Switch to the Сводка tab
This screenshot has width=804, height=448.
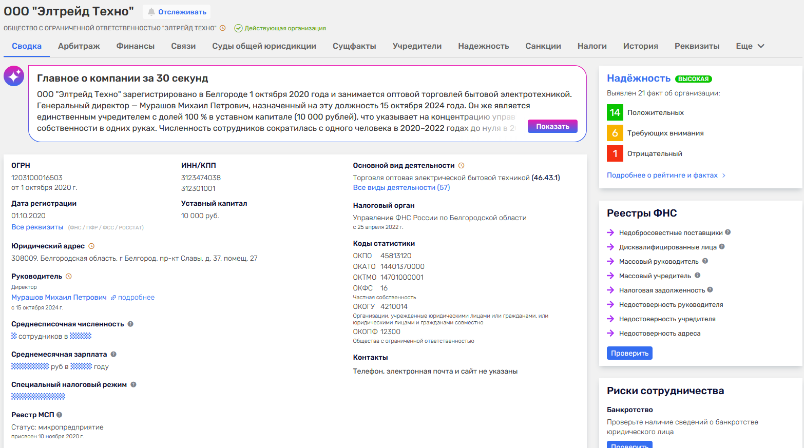point(27,46)
